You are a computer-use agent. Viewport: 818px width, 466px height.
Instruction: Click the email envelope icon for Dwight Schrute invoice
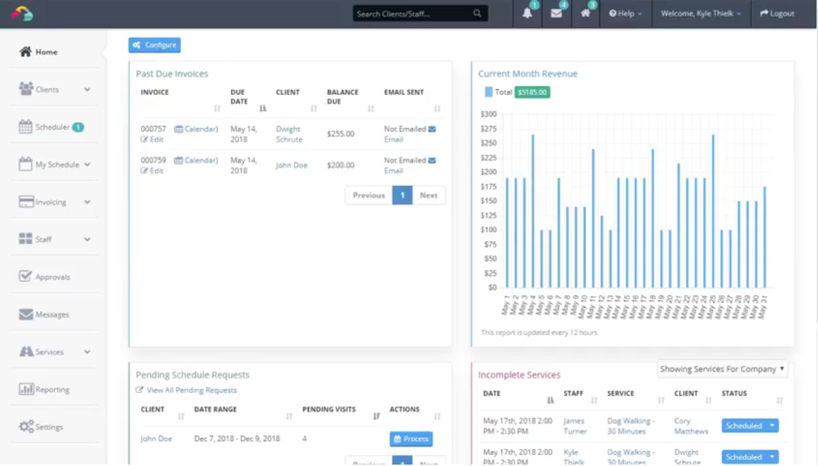point(432,129)
